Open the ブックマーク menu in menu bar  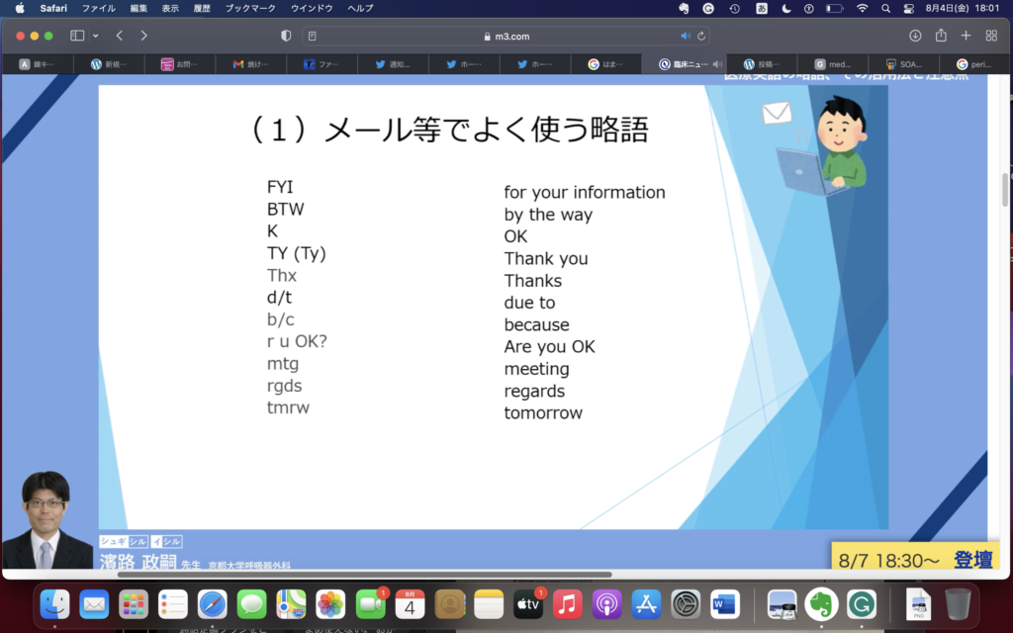coord(249,8)
